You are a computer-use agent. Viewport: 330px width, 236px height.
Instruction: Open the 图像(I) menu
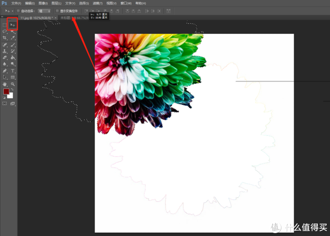coord(43,3)
